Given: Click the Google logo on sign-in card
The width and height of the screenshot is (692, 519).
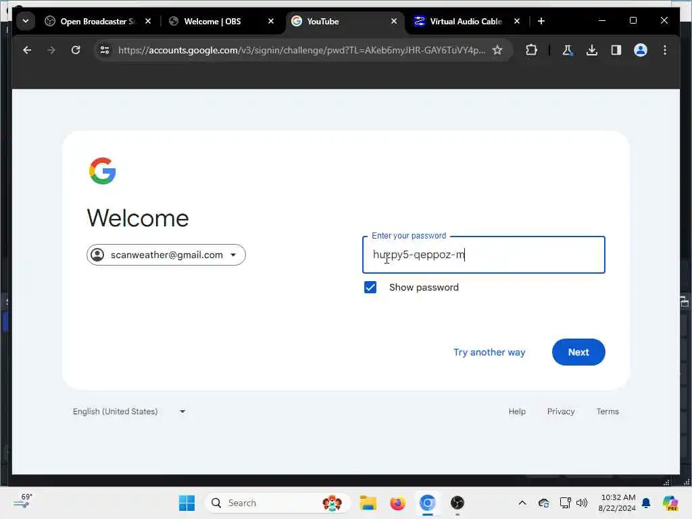Looking at the screenshot, I should 103,171.
